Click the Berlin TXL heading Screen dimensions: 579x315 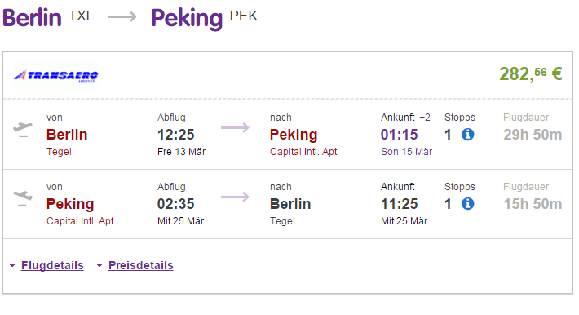point(48,17)
